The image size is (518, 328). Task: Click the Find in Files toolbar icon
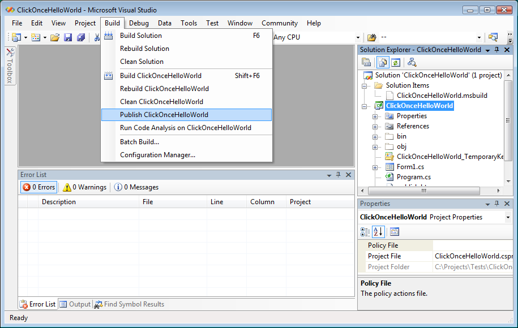click(x=371, y=37)
